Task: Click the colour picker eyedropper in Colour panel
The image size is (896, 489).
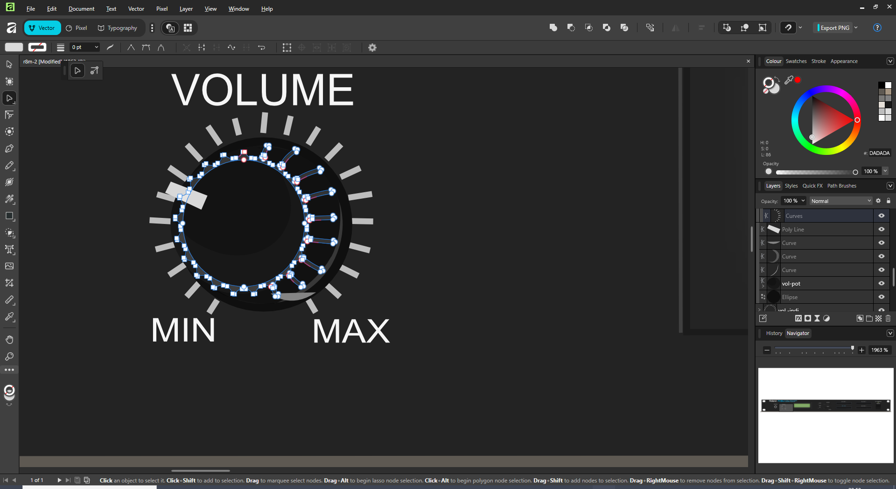Action: click(x=789, y=80)
